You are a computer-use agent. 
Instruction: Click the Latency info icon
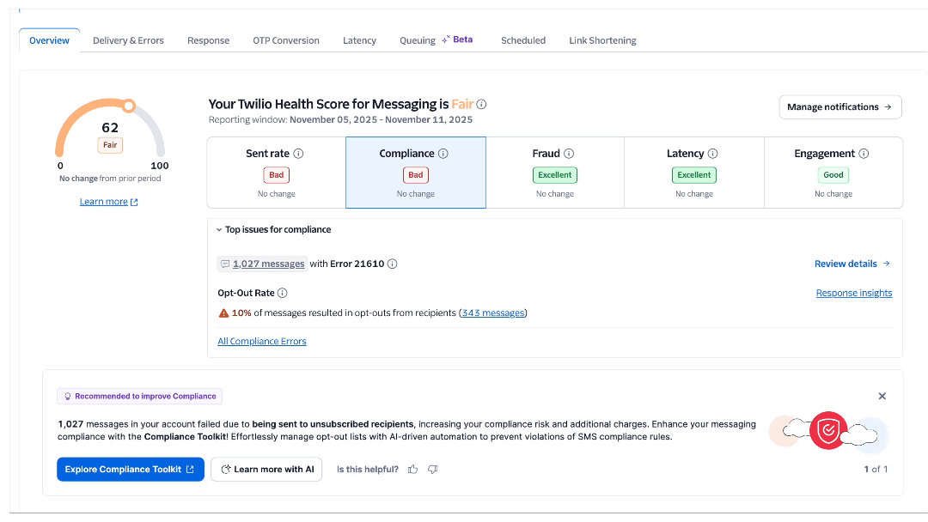pyautogui.click(x=714, y=153)
